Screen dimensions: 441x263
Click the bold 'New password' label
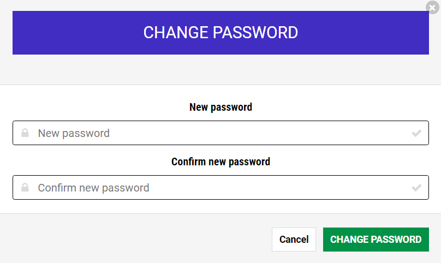(221, 107)
